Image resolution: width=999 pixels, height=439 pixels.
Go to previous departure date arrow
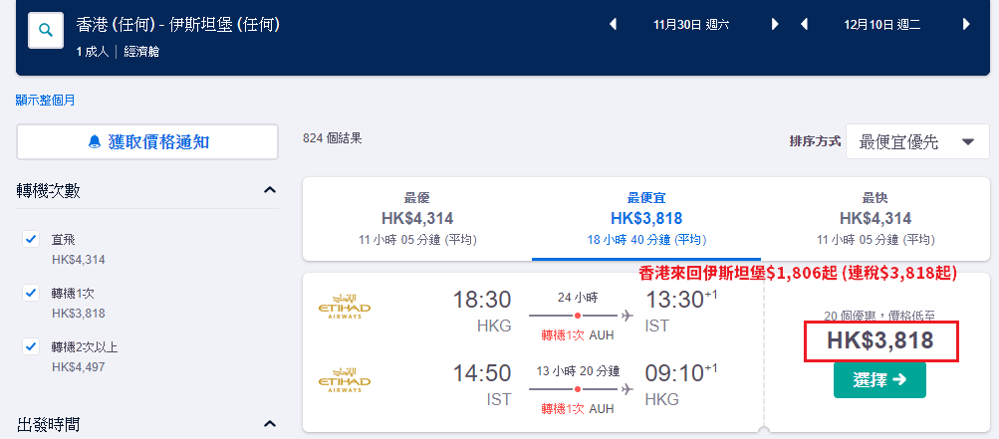613,24
